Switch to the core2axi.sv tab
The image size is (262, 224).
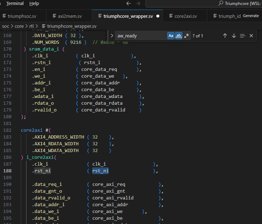[186, 16]
